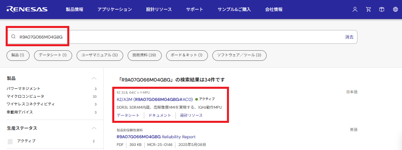Open the globe language selector icon
The height and width of the screenshot is (150, 402).
click(x=396, y=9)
